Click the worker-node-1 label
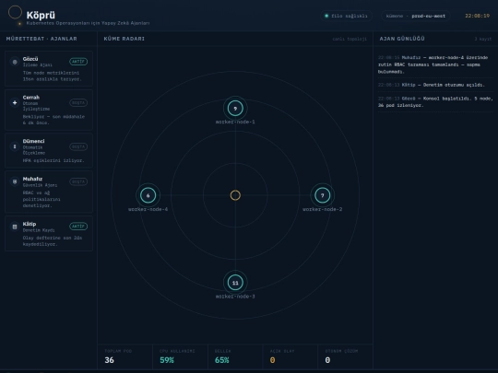 coord(235,122)
